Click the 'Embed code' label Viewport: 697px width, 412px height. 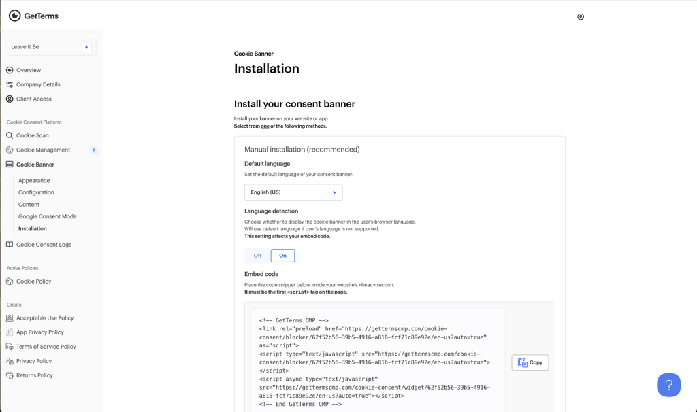point(261,274)
